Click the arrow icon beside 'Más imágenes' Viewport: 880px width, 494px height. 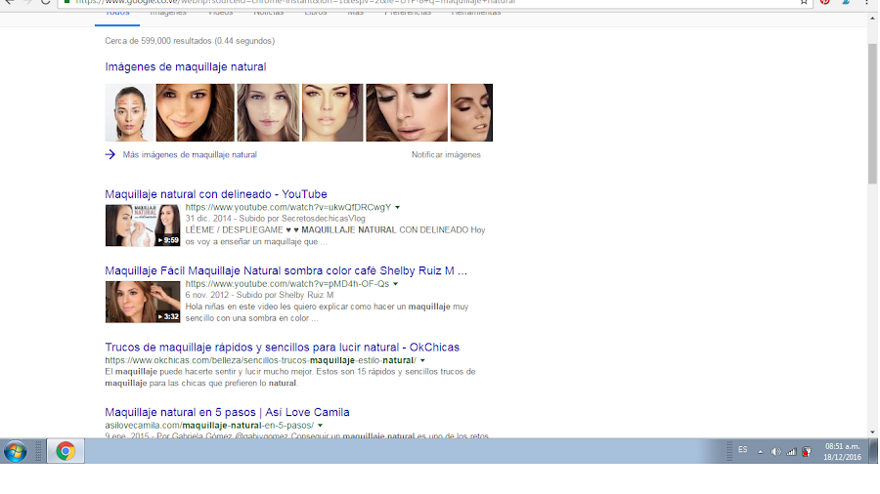click(110, 154)
